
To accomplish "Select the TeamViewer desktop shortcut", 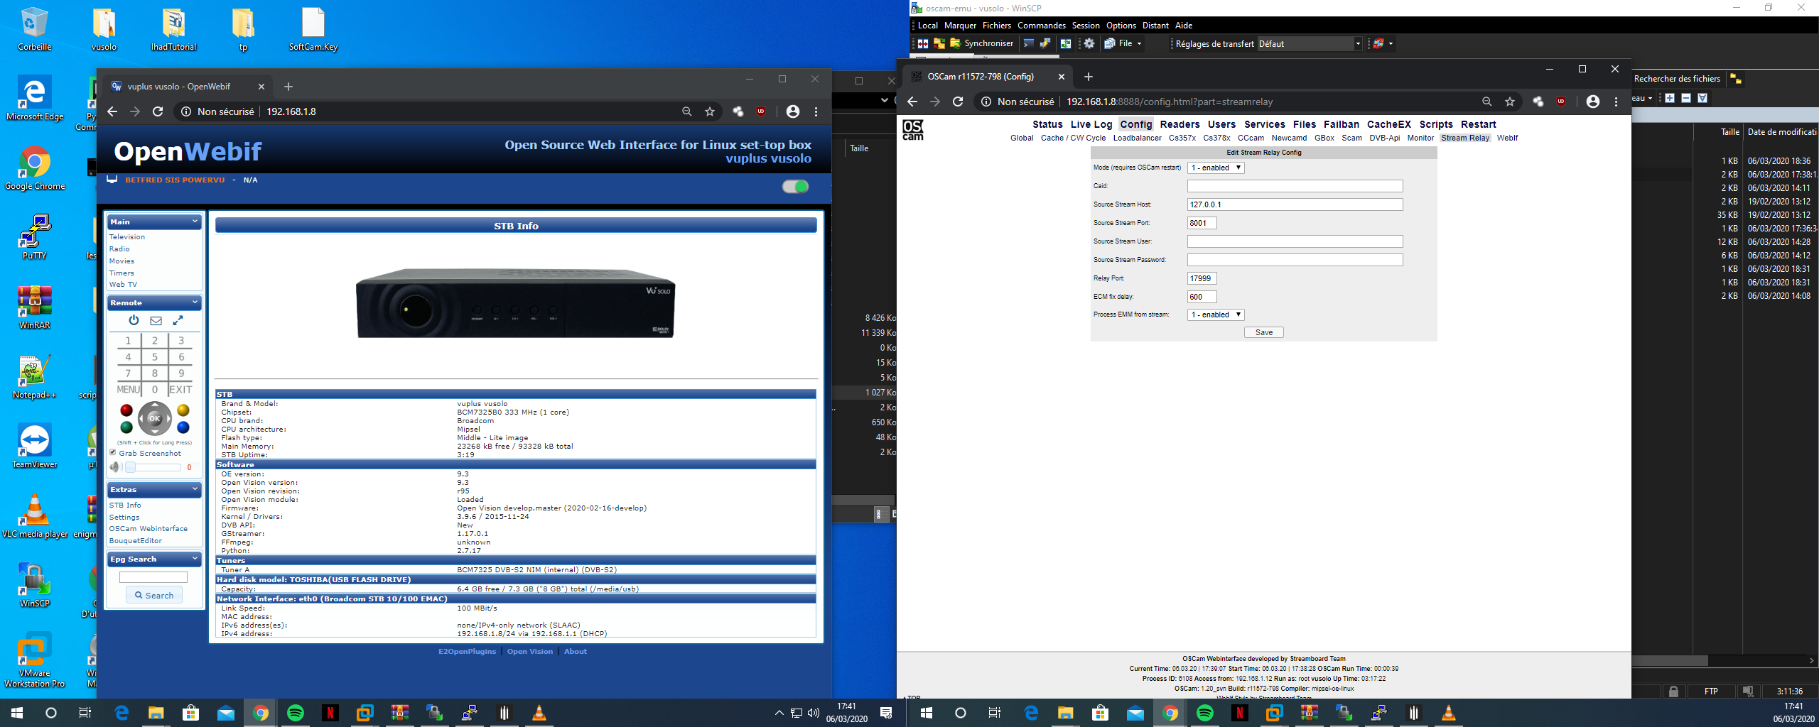I will pyautogui.click(x=34, y=447).
